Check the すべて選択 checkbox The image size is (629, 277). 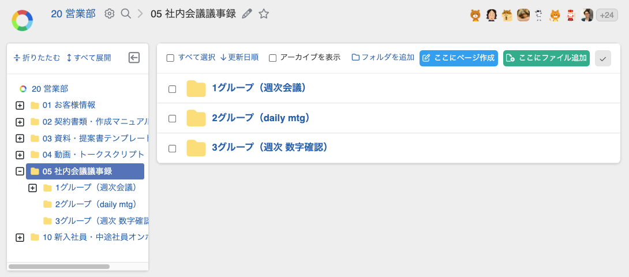[170, 58]
